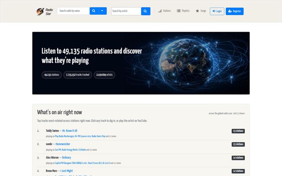Open the Radio Energy Berlin station link
The height and width of the screenshot is (176, 282).
tap(70, 150)
